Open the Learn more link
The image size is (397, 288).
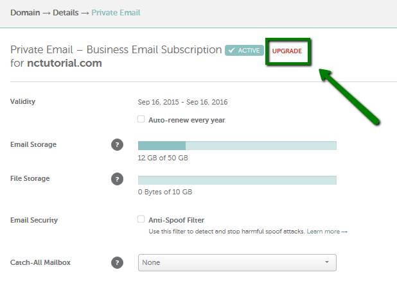[323, 232]
